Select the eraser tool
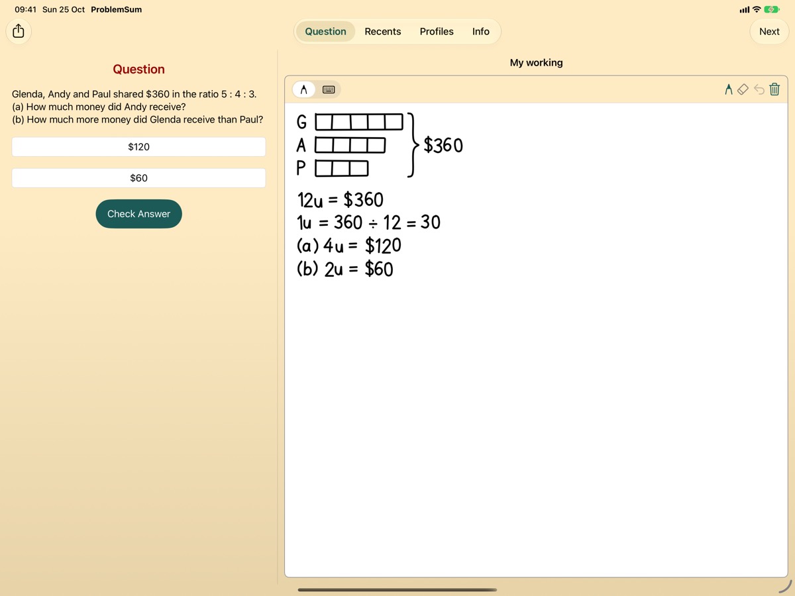This screenshot has height=596, width=795. 743,89
